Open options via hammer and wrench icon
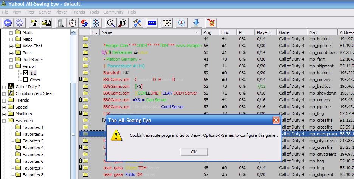Screen dimensions: 354x179 [x=137, y=23]
